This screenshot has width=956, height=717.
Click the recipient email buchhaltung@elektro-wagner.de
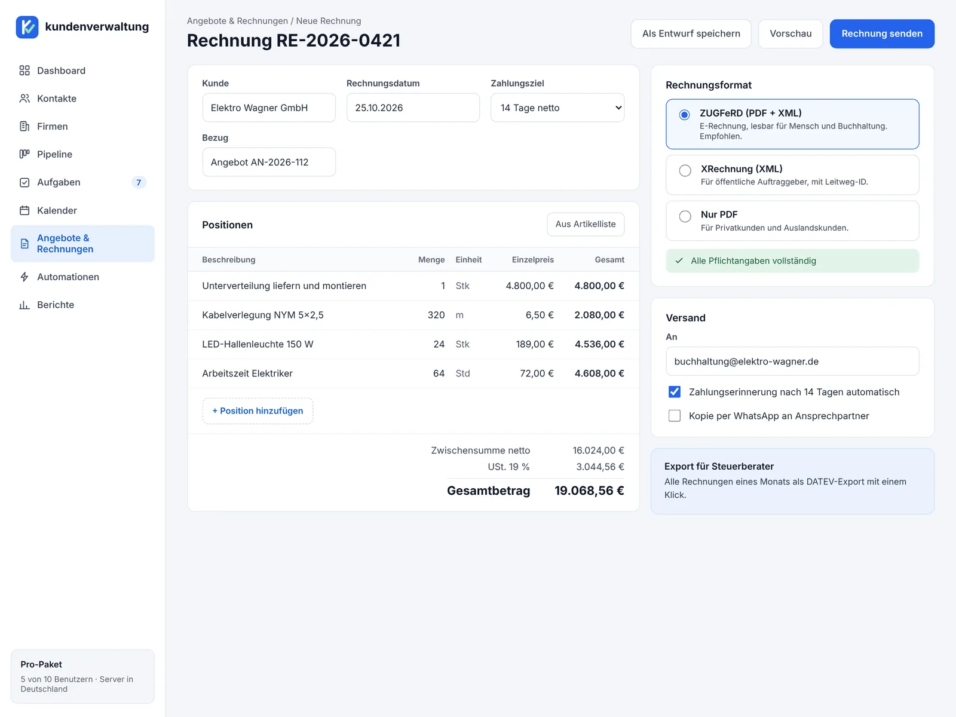792,361
